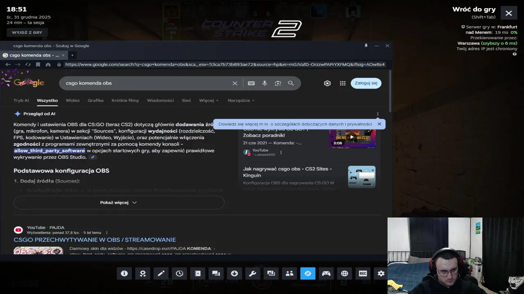Screen dimensions: 524x294
Task: Switch to Krótkie filmy tab
Action: (x=125, y=100)
